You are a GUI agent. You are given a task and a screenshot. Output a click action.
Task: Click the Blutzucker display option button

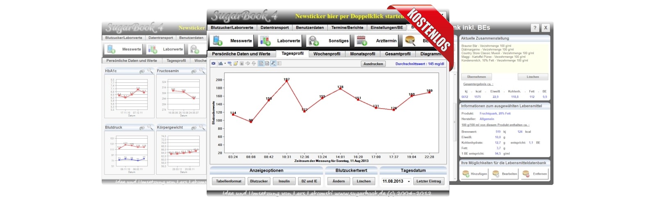259,181
